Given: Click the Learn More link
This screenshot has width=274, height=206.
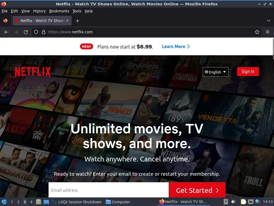Looking at the screenshot, I should pyautogui.click(x=176, y=47).
